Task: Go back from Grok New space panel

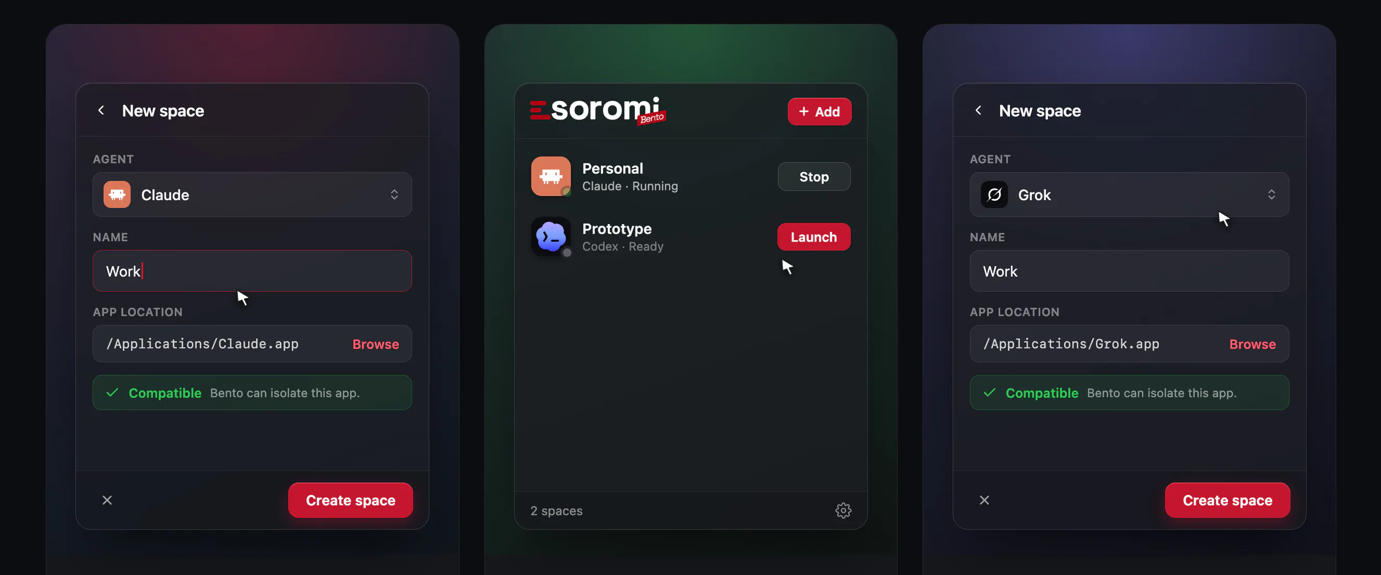Action: (x=978, y=110)
